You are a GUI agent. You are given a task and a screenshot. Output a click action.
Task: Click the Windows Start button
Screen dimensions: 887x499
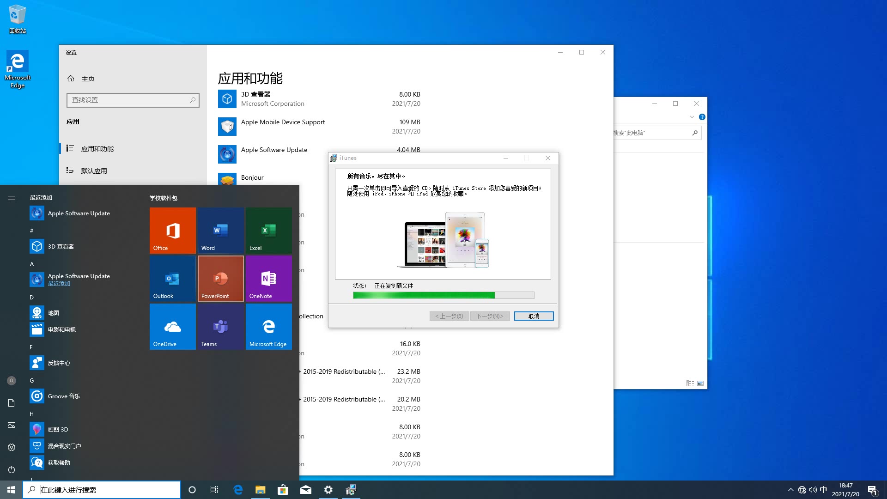(11, 490)
